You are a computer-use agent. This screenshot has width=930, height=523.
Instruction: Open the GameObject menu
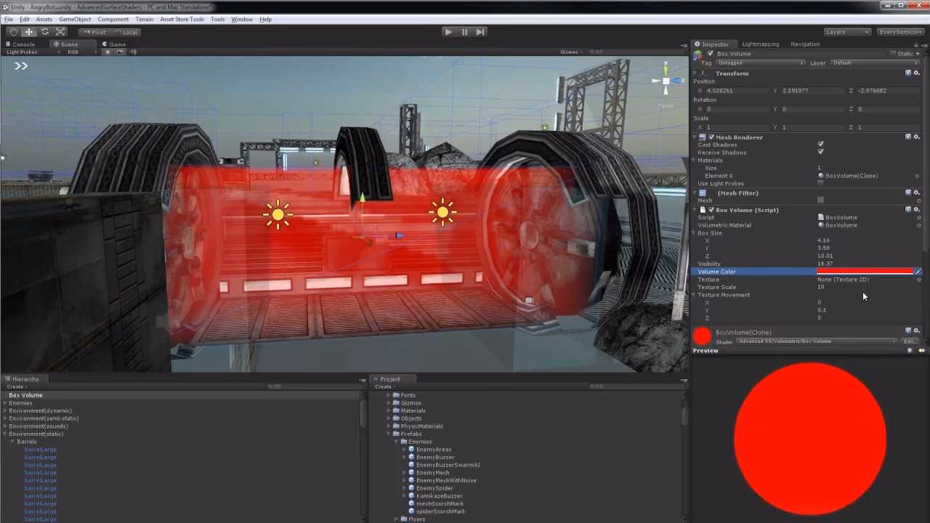75,20
